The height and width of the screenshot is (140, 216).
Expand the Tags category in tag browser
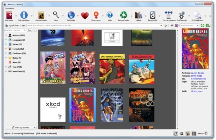click(6, 67)
